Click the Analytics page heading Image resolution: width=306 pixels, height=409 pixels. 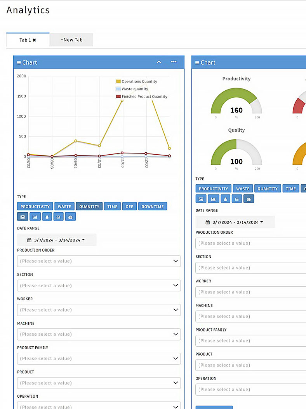pos(28,10)
